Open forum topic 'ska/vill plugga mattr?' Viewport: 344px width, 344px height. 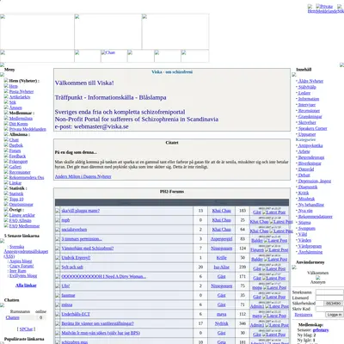tap(81, 211)
